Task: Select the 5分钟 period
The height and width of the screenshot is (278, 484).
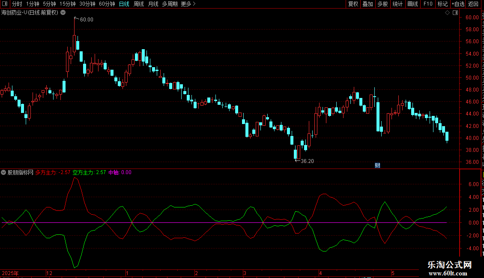Action: [x=49, y=4]
